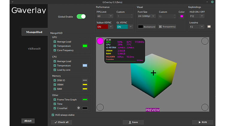Click the crosshair size icon
This screenshot has width=225, height=126.
pos(79,108)
